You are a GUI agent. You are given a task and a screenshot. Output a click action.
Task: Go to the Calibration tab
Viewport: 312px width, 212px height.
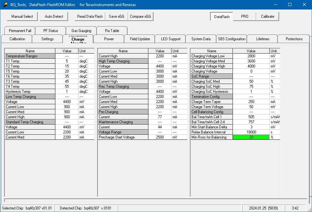pyautogui.click(x=17, y=39)
